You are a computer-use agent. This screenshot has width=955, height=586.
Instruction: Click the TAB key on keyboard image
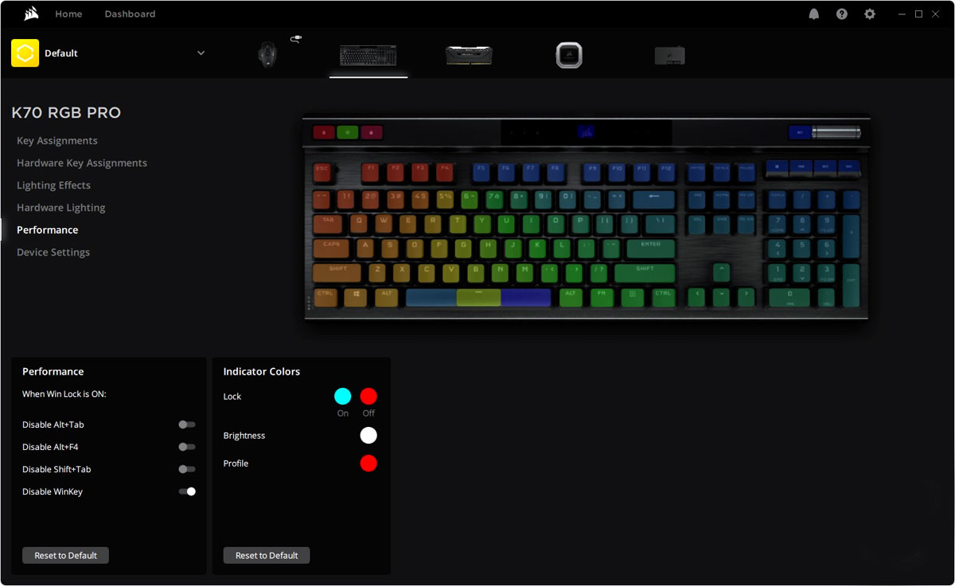pos(328,223)
